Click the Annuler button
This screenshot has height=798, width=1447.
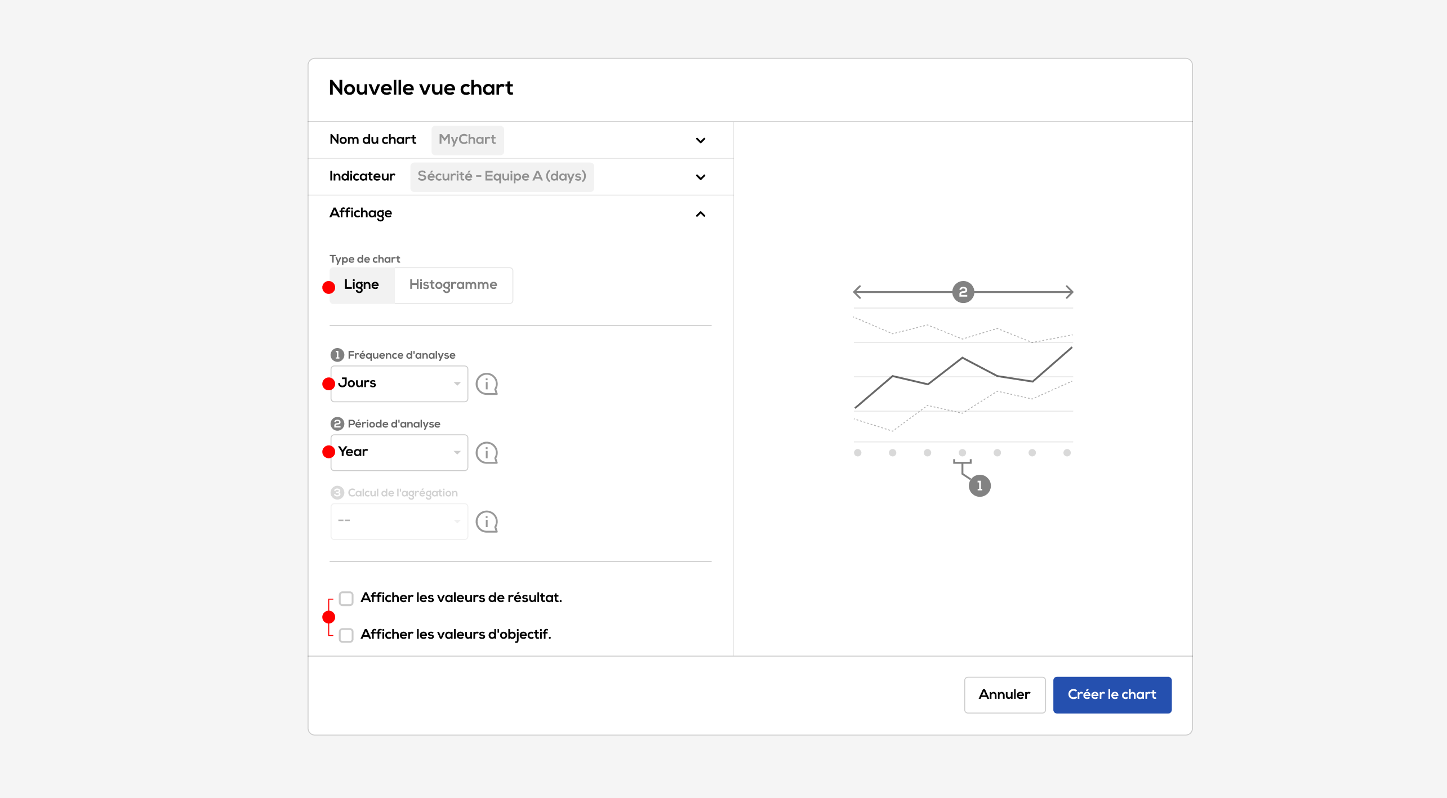(1004, 694)
